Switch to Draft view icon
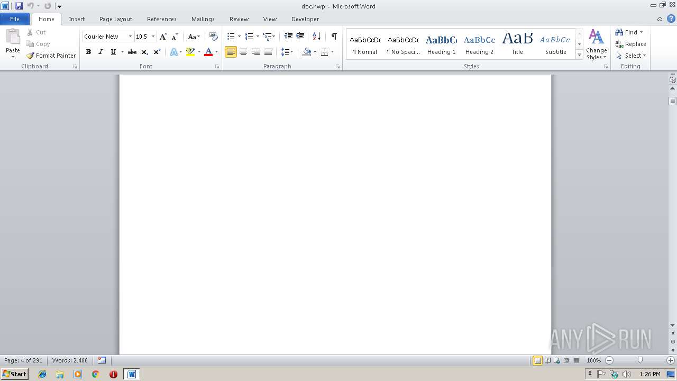Screen dimensions: 677x381 tap(576, 360)
